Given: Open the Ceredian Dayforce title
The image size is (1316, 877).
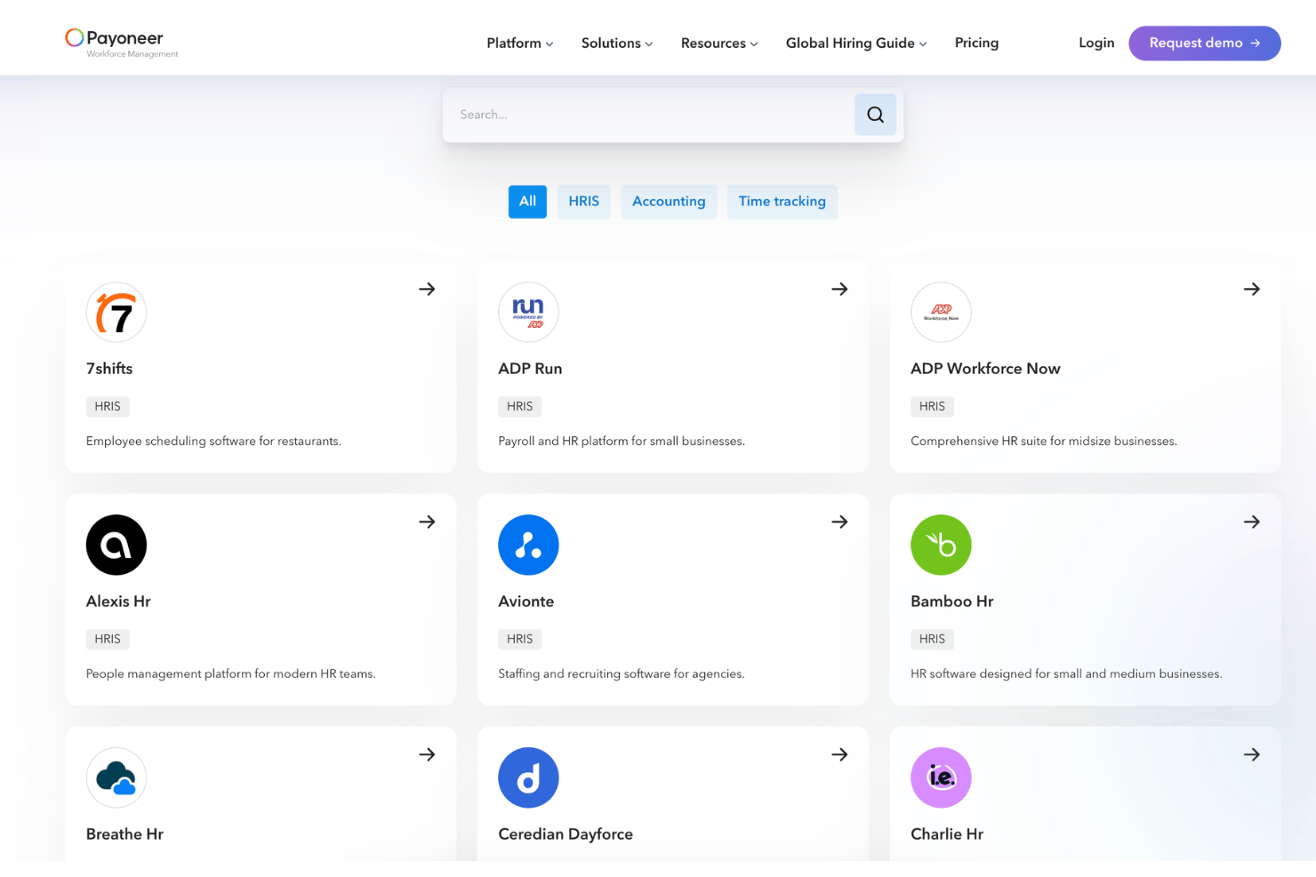Looking at the screenshot, I should pos(566,834).
